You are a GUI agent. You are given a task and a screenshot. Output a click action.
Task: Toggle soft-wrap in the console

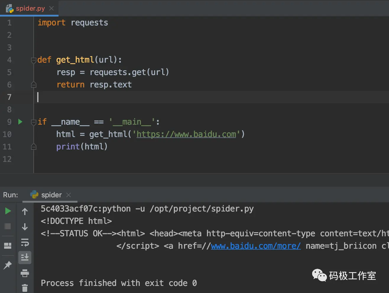(25, 242)
